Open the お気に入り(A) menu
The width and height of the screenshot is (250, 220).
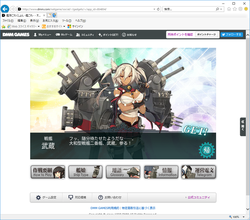click(x=50, y=21)
